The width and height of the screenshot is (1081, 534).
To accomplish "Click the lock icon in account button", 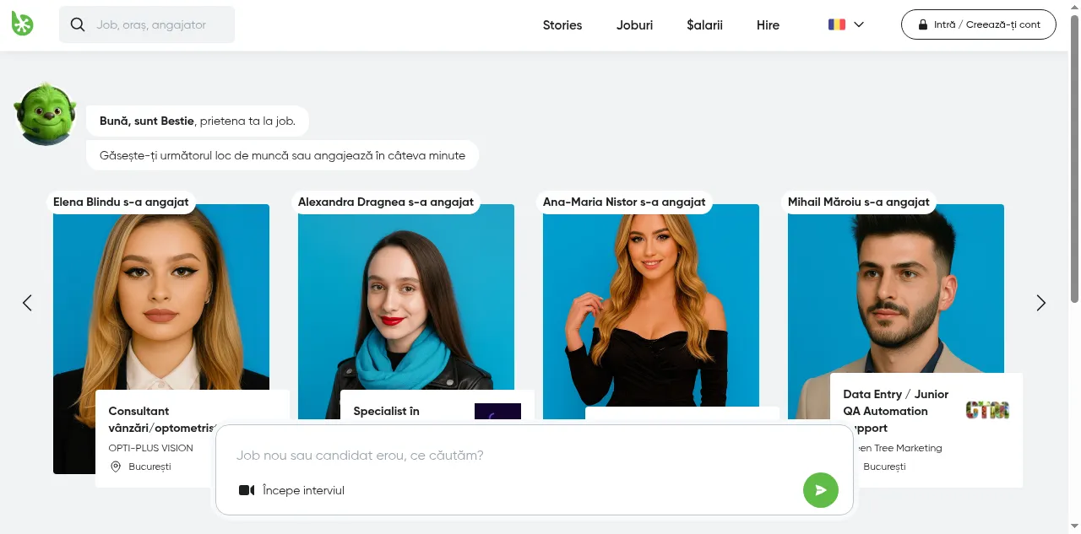I will [x=923, y=24].
